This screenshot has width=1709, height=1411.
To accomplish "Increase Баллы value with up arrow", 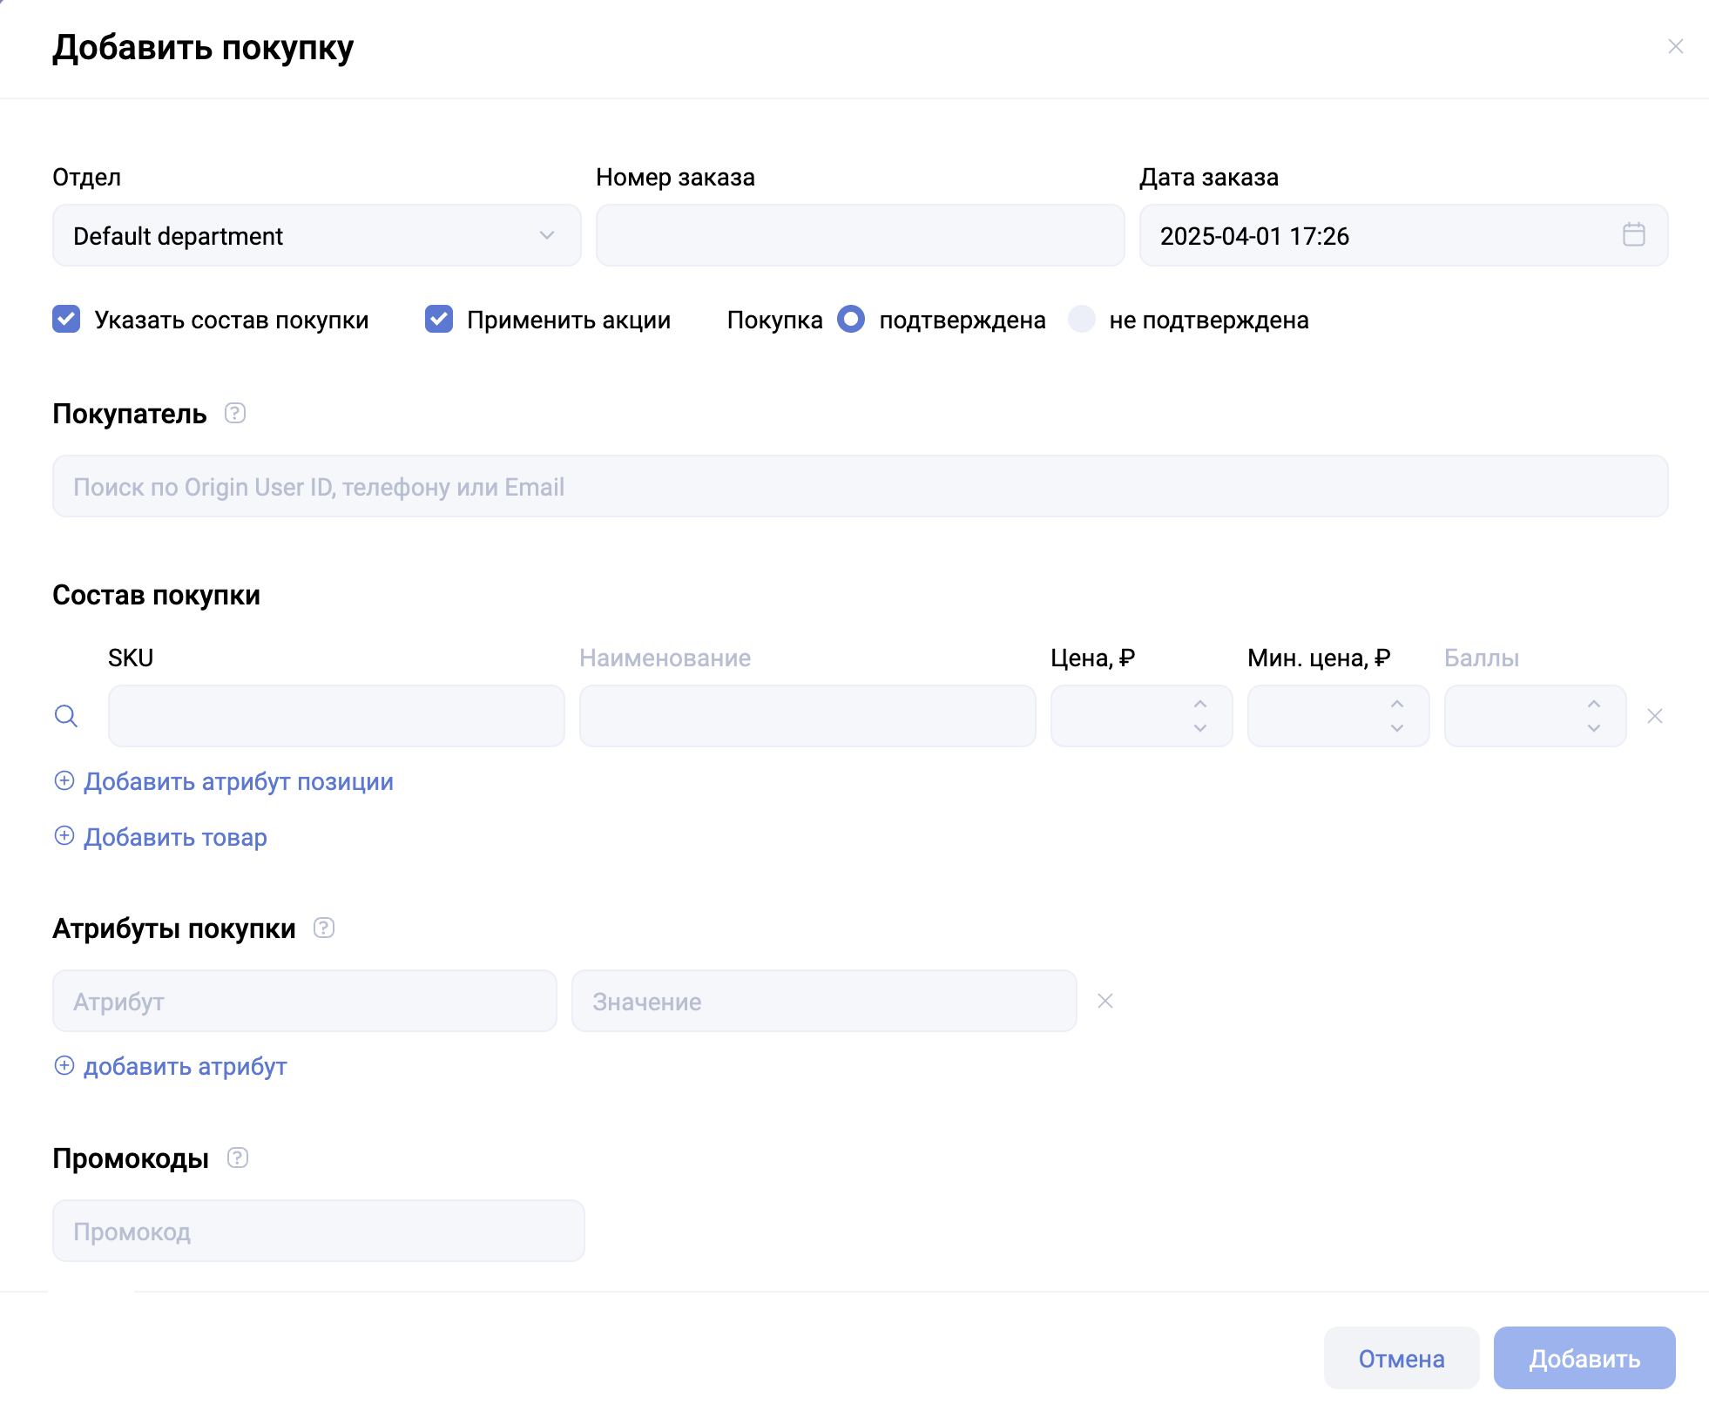I will tap(1594, 704).
